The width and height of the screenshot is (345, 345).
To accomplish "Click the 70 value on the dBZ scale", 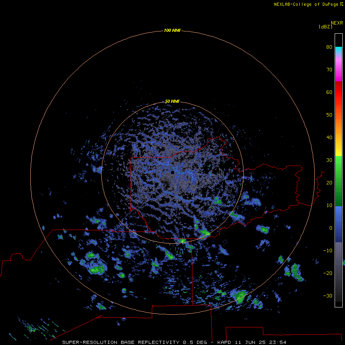I will [329, 69].
